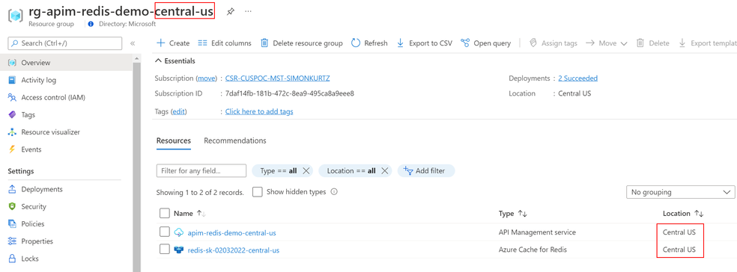
Task: Switch to the Resources tab
Action: (x=174, y=140)
